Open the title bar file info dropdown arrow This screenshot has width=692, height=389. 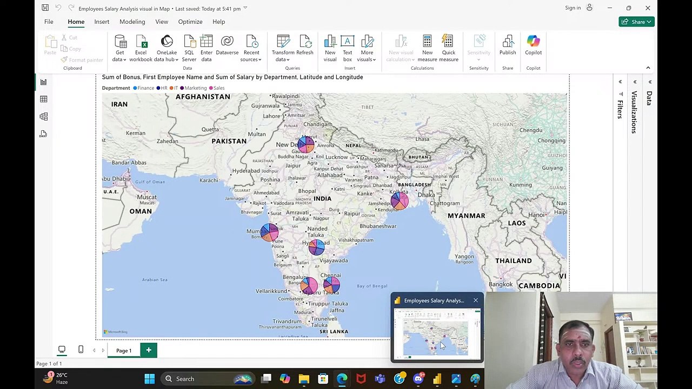[x=245, y=8]
